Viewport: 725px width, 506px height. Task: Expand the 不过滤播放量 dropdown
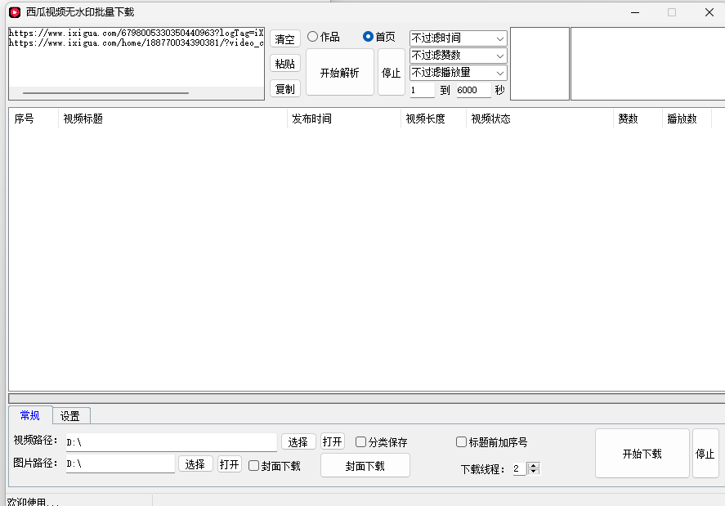(458, 73)
